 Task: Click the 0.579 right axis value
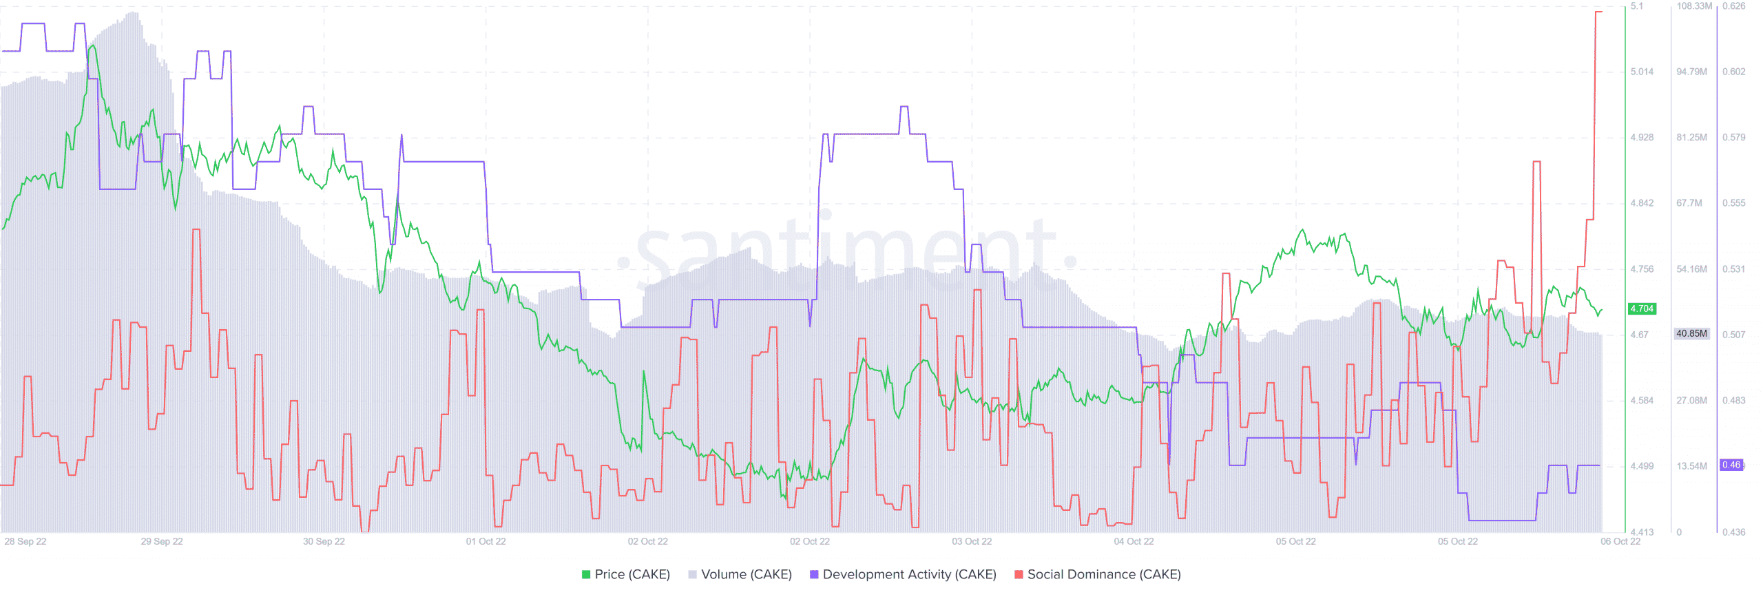pos(1734,138)
